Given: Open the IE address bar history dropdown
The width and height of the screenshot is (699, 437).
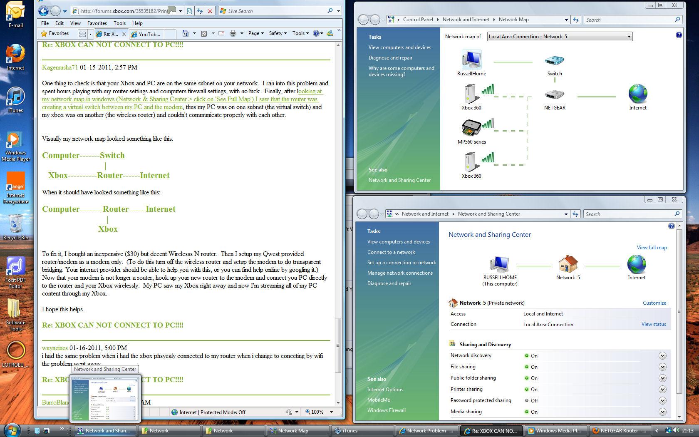Looking at the screenshot, I should 180,11.
